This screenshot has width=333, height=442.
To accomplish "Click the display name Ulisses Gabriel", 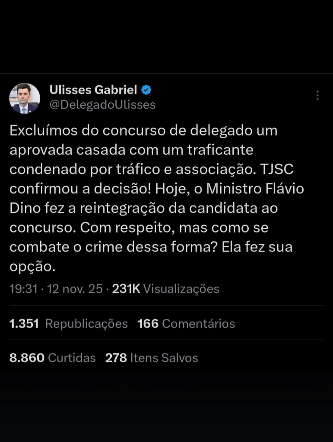I will point(93,90).
